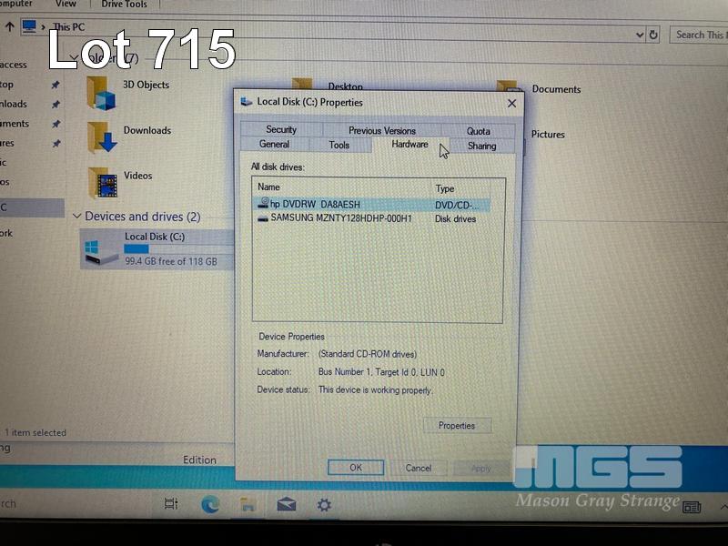The image size is (728, 546).
Task: Confirm the dialog with OK
Action: tap(356, 468)
